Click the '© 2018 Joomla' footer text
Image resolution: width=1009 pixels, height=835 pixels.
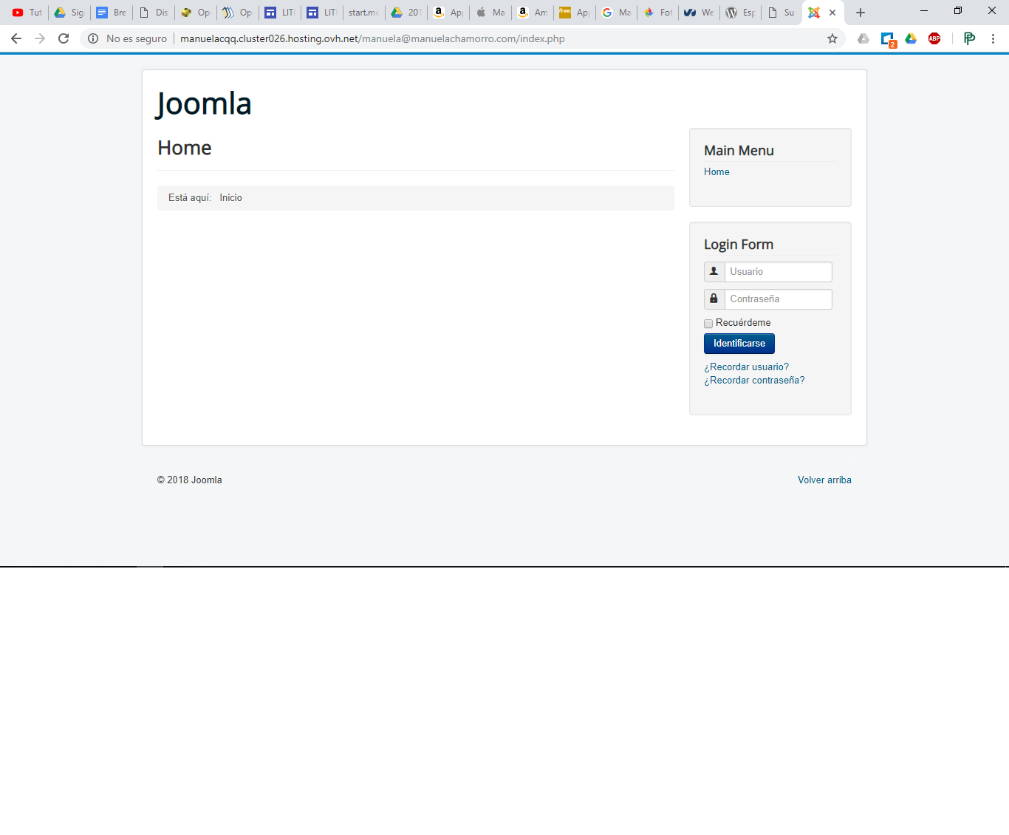tap(190, 480)
